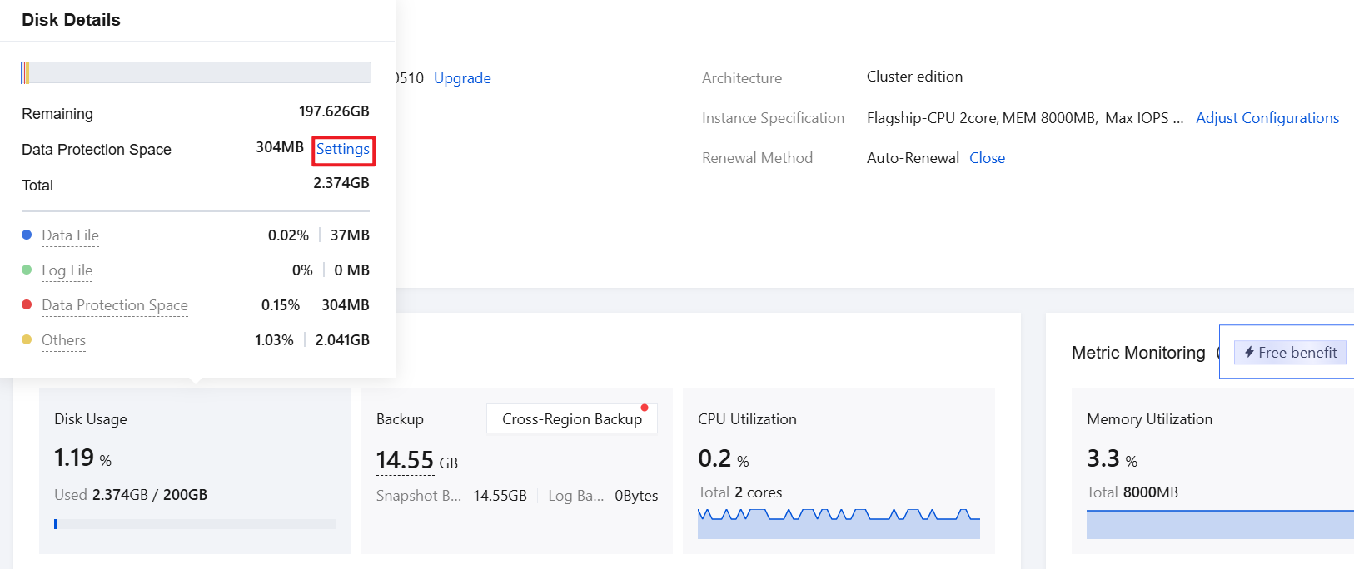Screen dimensions: 1354x569
Task: Click the red Data Protection Space legend dot
Action: click(27, 305)
